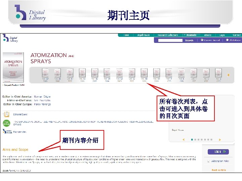Open the Subscription Policy link
Screen dimensions: 242x181
220,161
